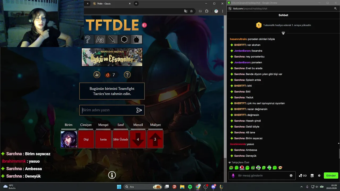Click the gift leaderboard rank 1 badge
This screenshot has height=191, width=340.
pyautogui.click(x=259, y=25)
